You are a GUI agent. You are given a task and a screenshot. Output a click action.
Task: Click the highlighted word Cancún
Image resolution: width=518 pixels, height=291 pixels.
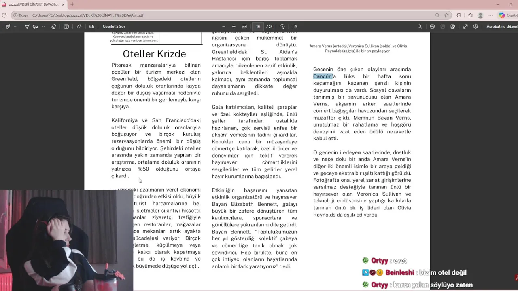(x=322, y=76)
